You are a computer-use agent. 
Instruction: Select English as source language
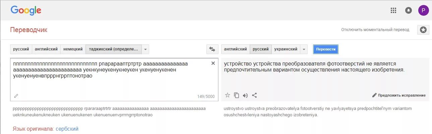pyautogui.click(x=46, y=49)
